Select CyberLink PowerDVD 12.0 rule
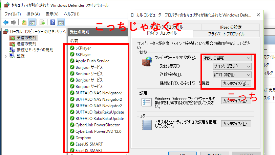 click(x=98, y=131)
